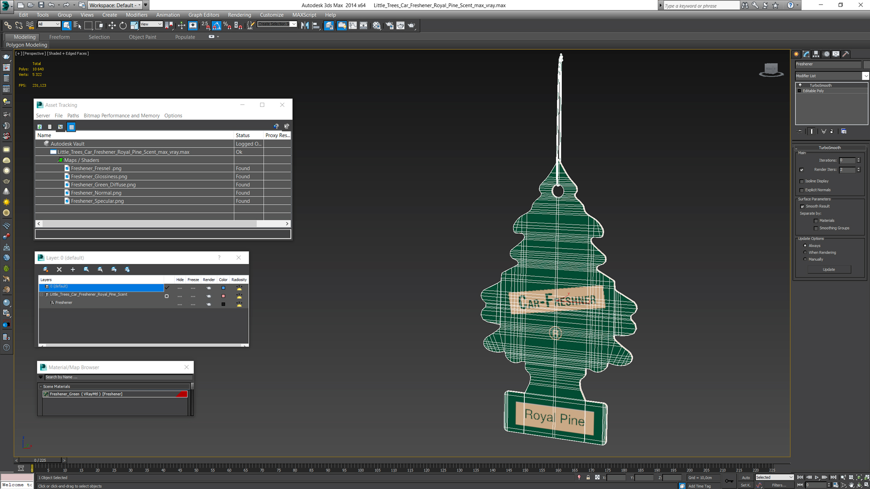This screenshot has height=489, width=870.
Task: Toggle Selection Lock padlock icon
Action: pos(588,477)
